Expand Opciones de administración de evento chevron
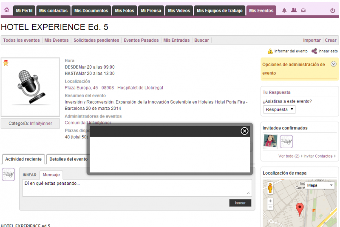Image resolution: width=340 pixels, height=227 pixels. click(x=334, y=64)
